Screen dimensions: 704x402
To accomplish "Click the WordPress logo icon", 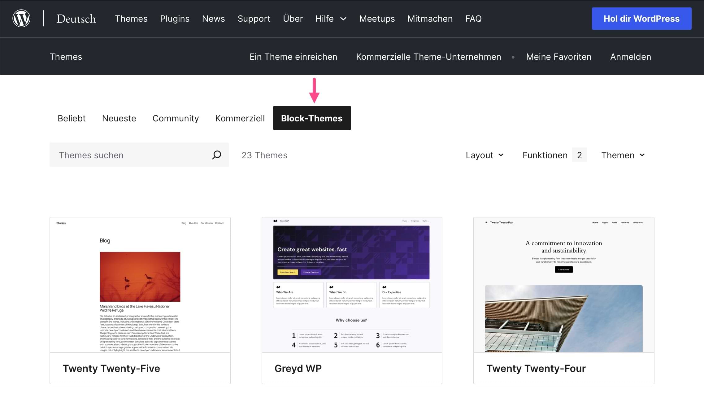I will click(21, 19).
